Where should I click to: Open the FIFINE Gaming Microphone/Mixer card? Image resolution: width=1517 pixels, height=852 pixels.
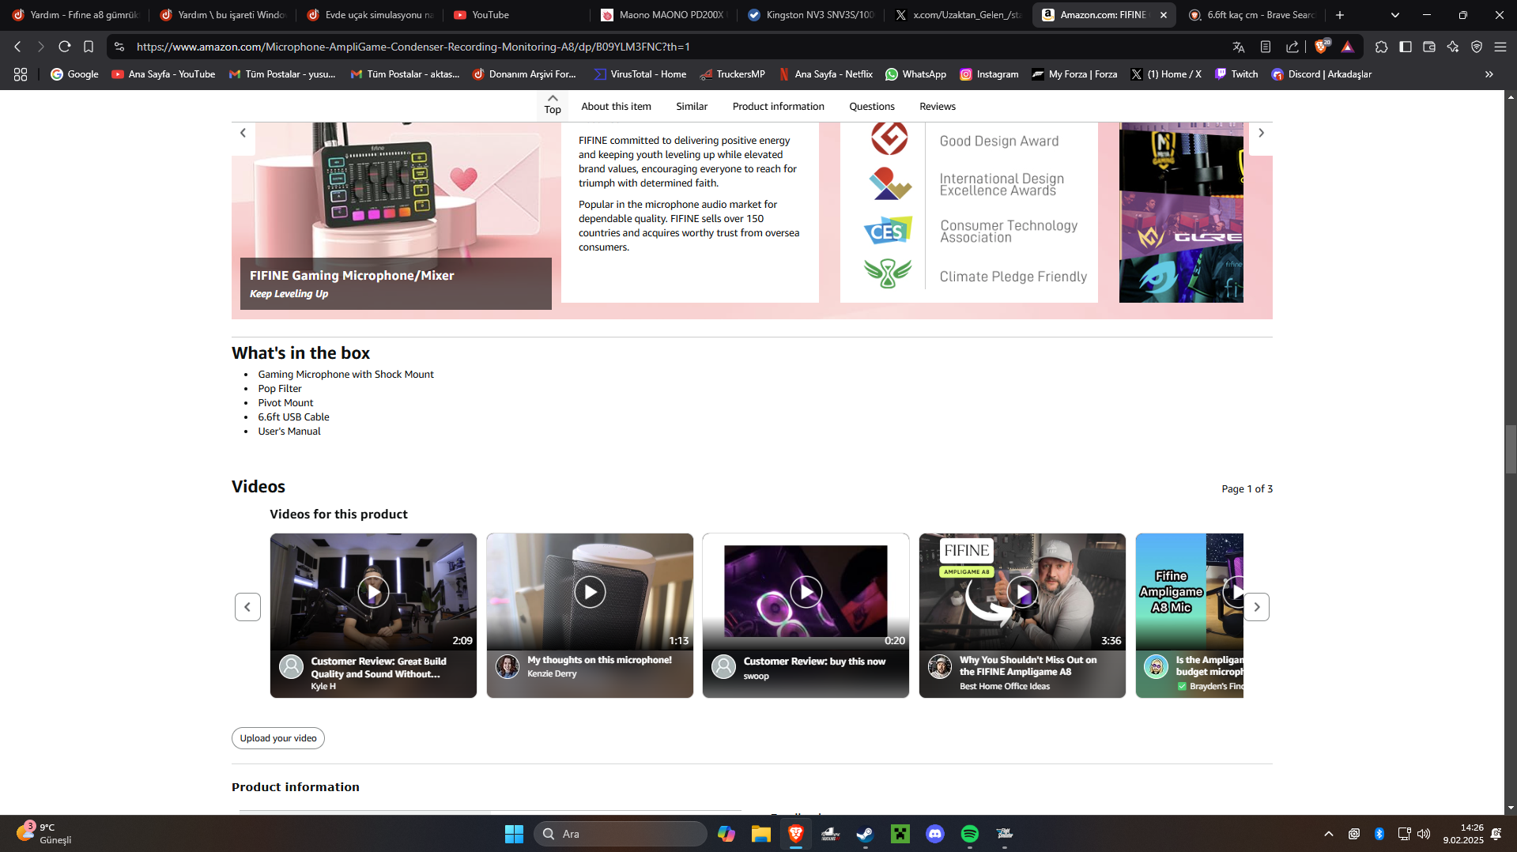click(x=396, y=284)
